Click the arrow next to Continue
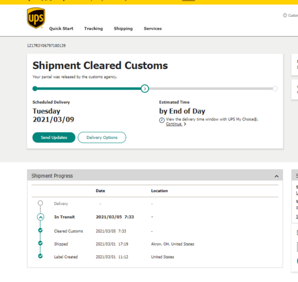The image size is (298, 282). coord(185,124)
